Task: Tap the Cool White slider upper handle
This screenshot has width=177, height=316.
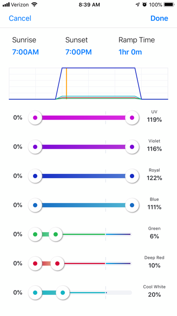Action: coord(62,293)
